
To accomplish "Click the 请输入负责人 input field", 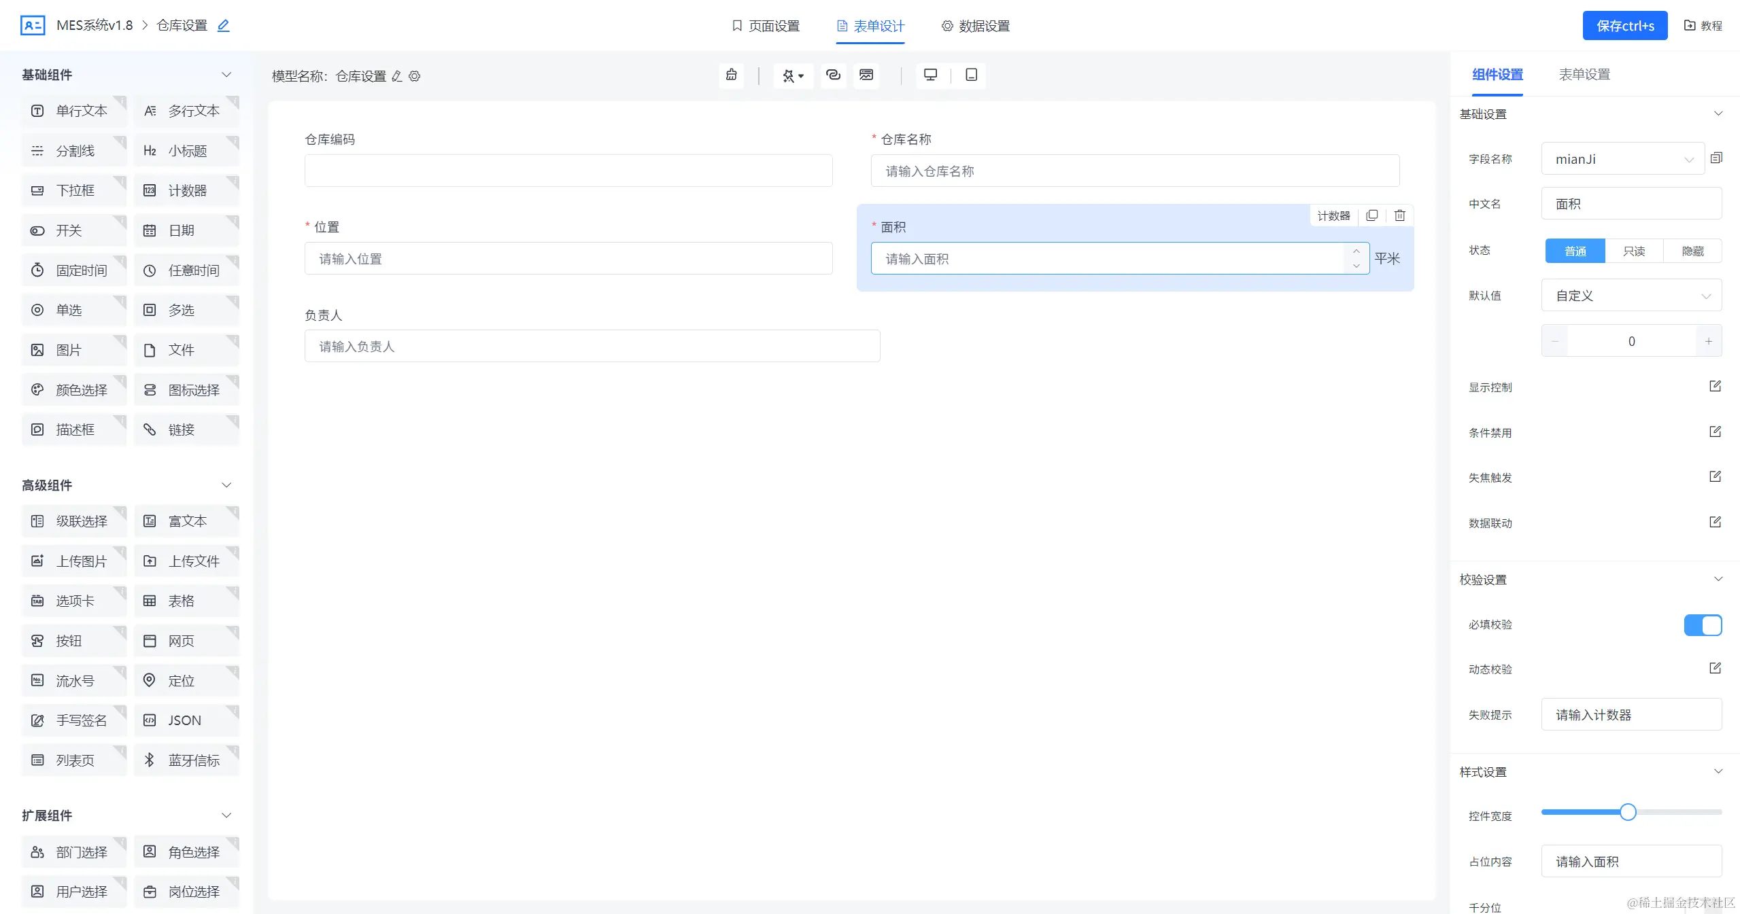I will (592, 347).
